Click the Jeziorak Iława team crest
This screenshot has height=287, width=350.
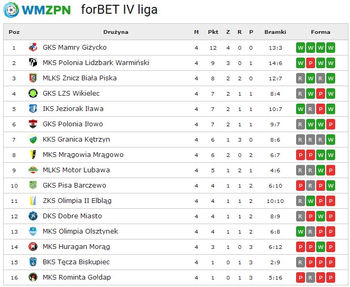(33, 109)
